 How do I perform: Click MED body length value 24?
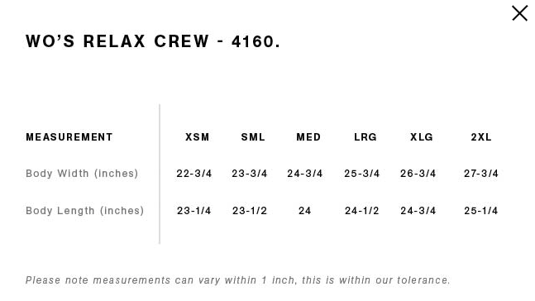click(x=304, y=211)
